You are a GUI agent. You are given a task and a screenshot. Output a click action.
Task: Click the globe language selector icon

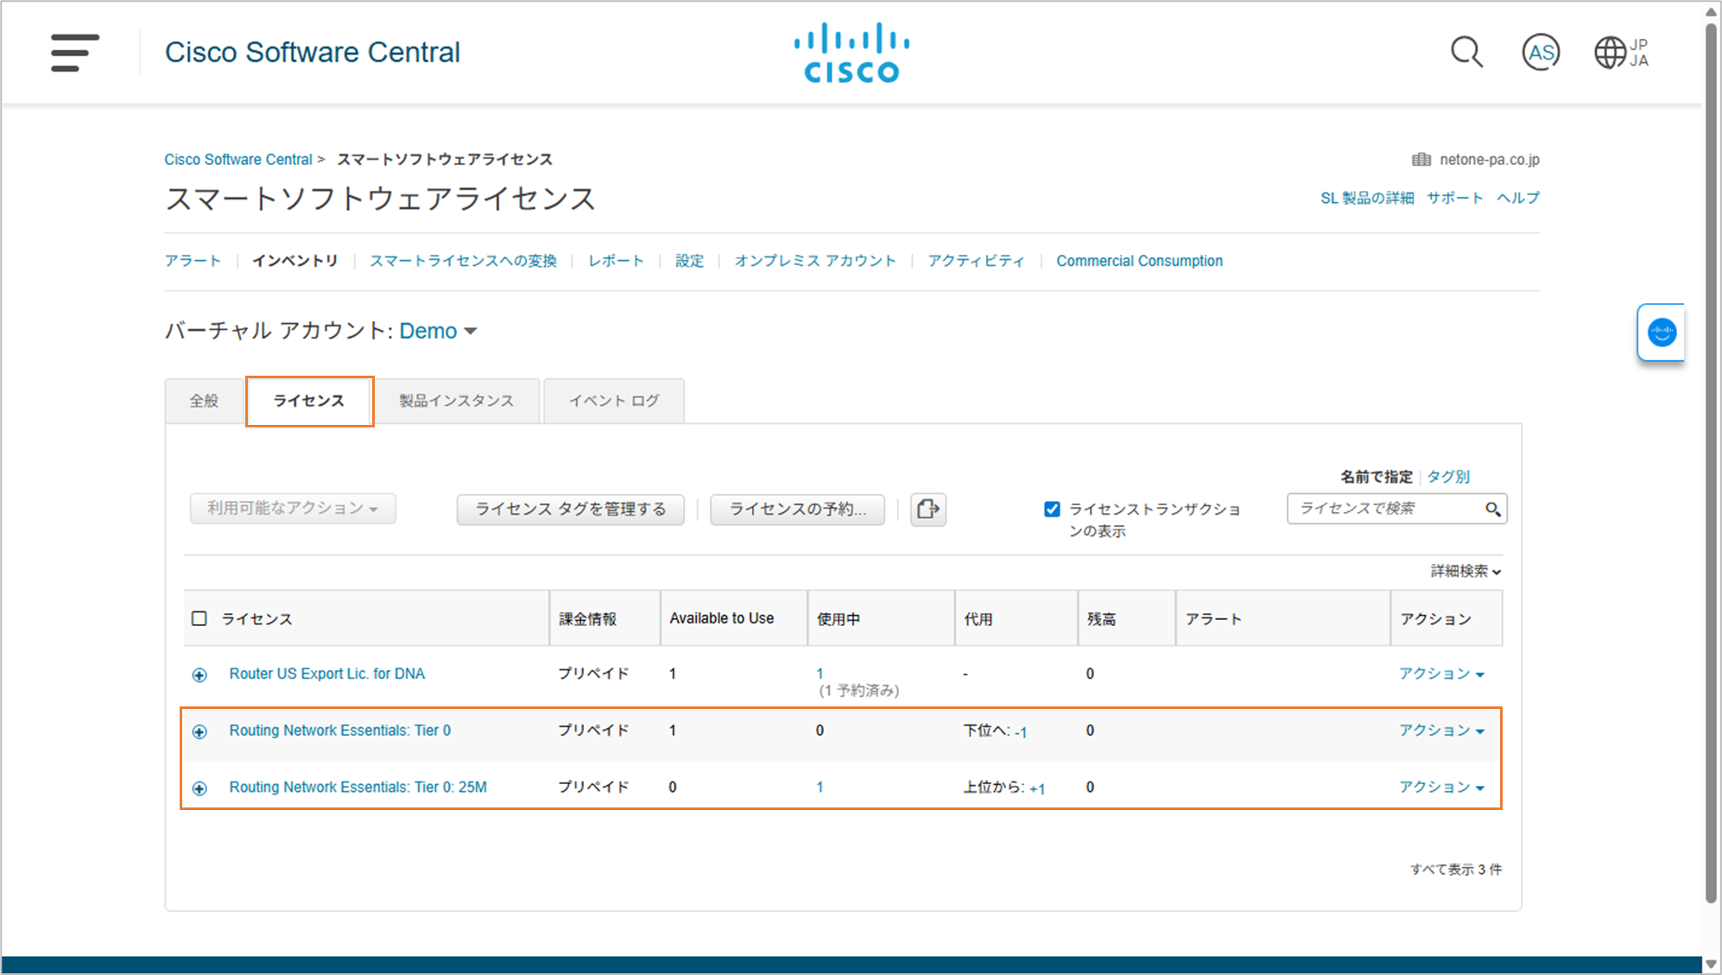click(x=1611, y=53)
